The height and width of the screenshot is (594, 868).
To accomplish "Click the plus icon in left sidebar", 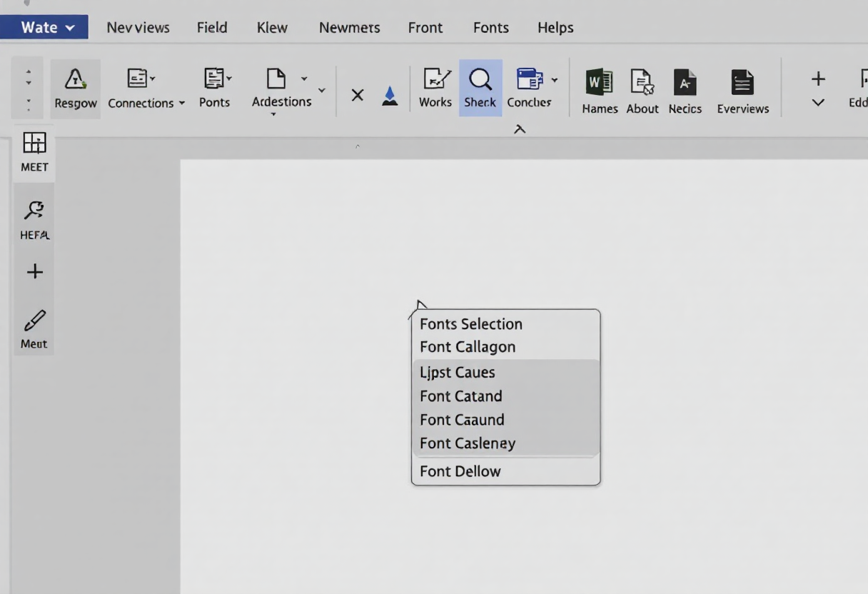I will 34,271.
